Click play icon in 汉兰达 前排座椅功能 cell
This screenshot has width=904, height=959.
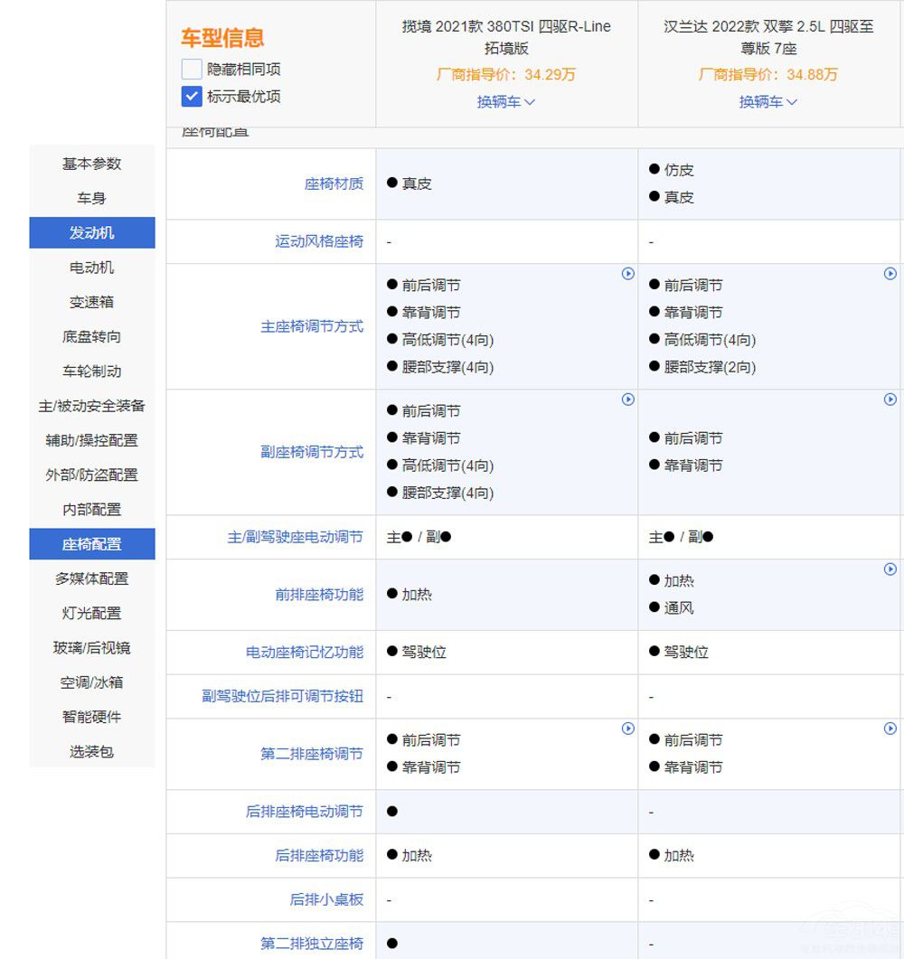click(x=890, y=569)
